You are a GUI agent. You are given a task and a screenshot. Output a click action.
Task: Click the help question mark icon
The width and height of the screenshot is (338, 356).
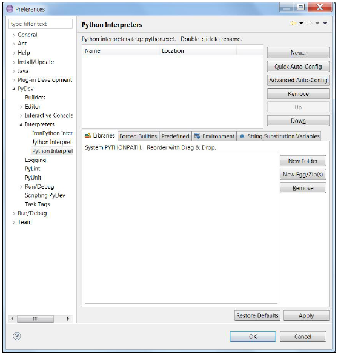[17, 336]
